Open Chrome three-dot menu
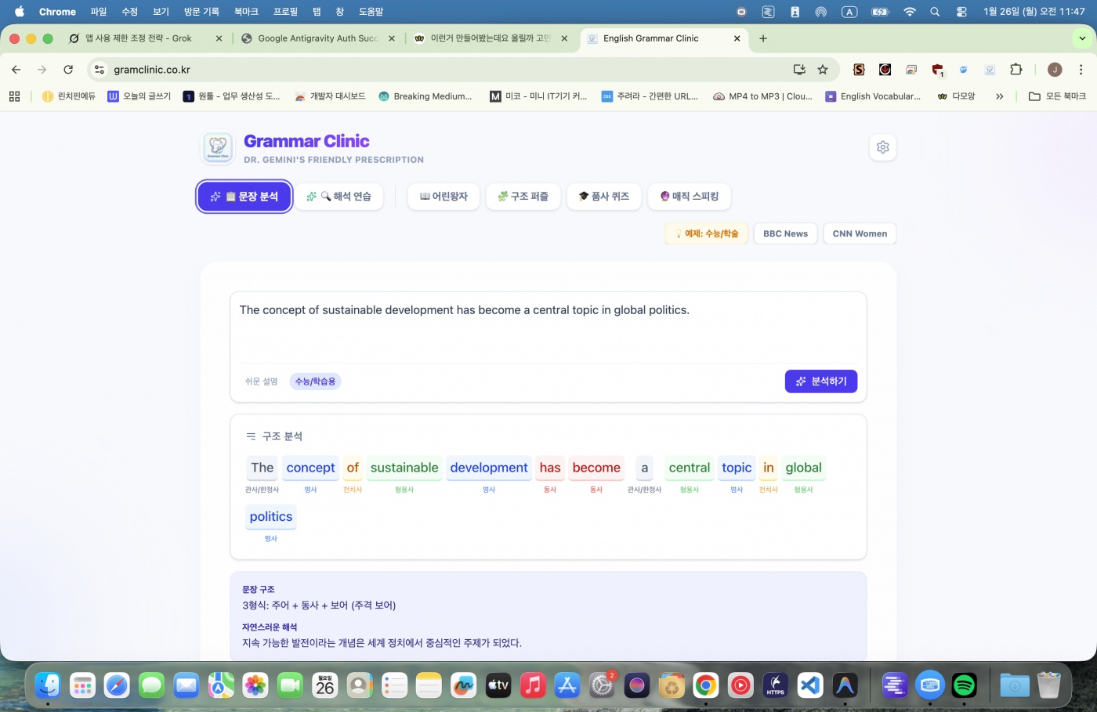Viewport: 1097px width, 712px height. 1081,70
